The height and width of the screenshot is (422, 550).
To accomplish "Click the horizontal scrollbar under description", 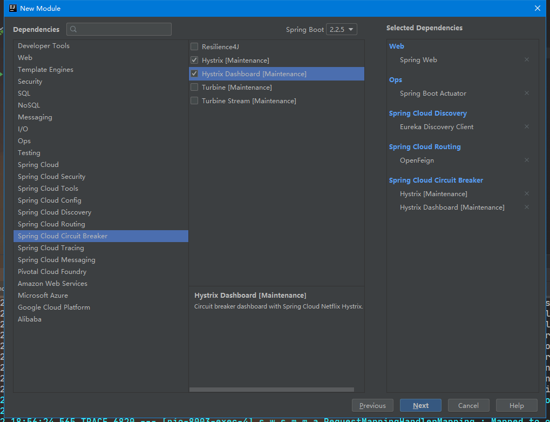I will pos(271,390).
